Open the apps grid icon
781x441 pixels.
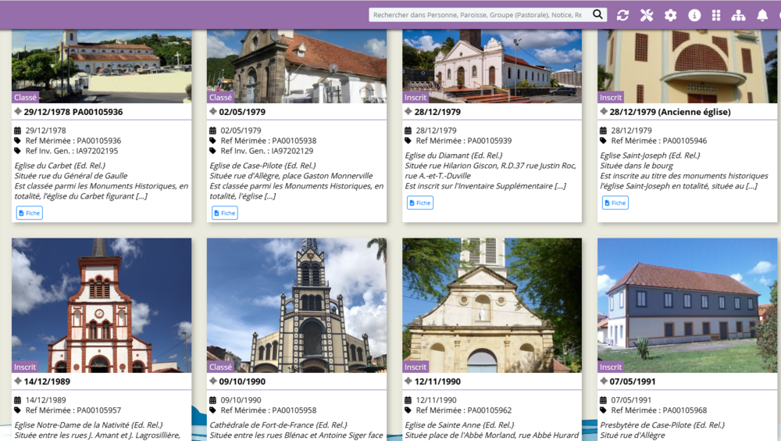pos(716,15)
